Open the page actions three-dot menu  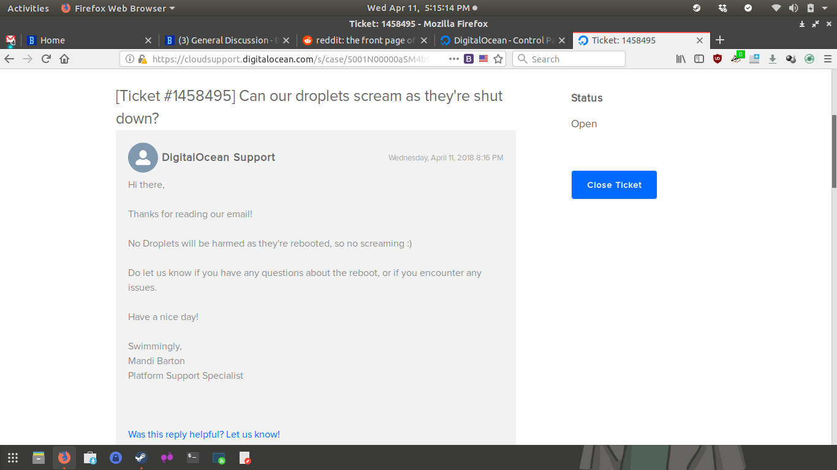pyautogui.click(x=453, y=59)
